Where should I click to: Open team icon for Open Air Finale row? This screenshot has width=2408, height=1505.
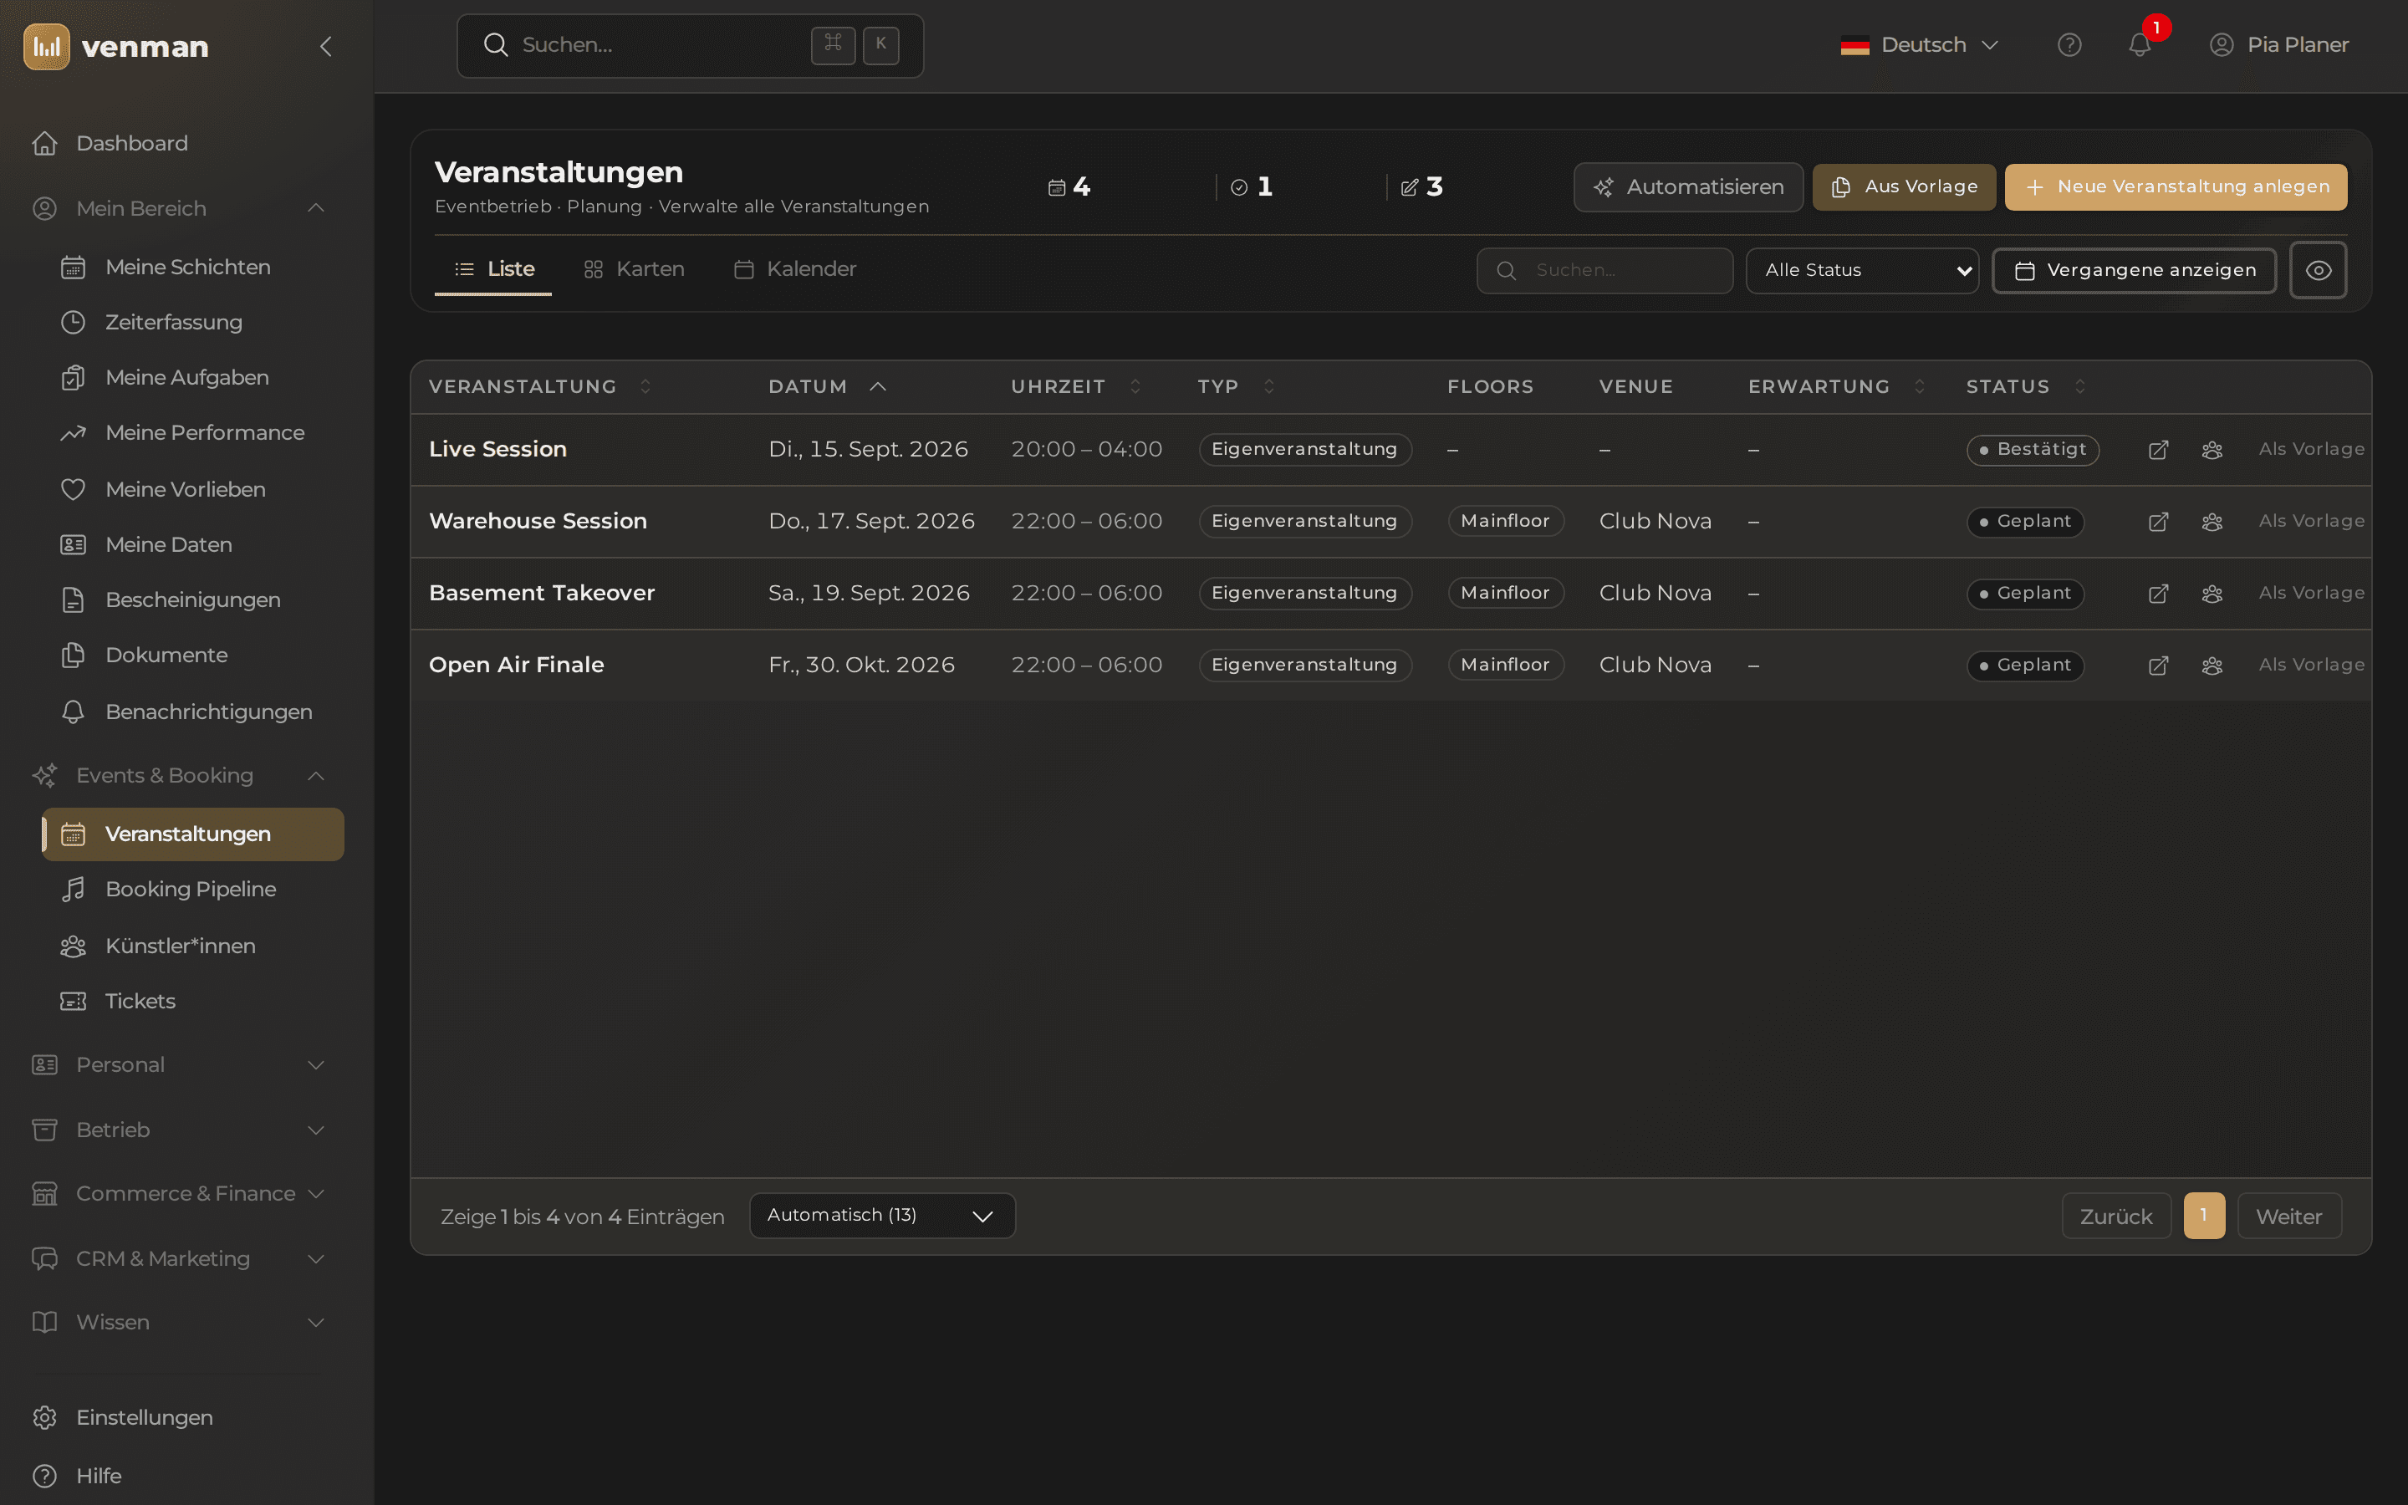click(2211, 665)
